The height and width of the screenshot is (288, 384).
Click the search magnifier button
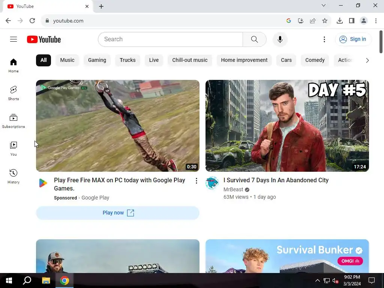click(255, 39)
